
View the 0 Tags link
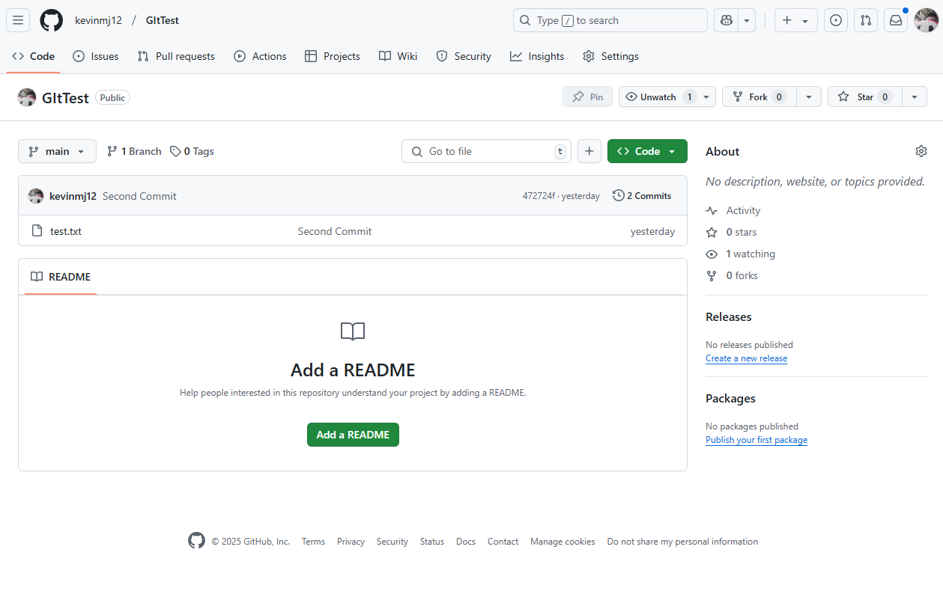[x=192, y=151]
